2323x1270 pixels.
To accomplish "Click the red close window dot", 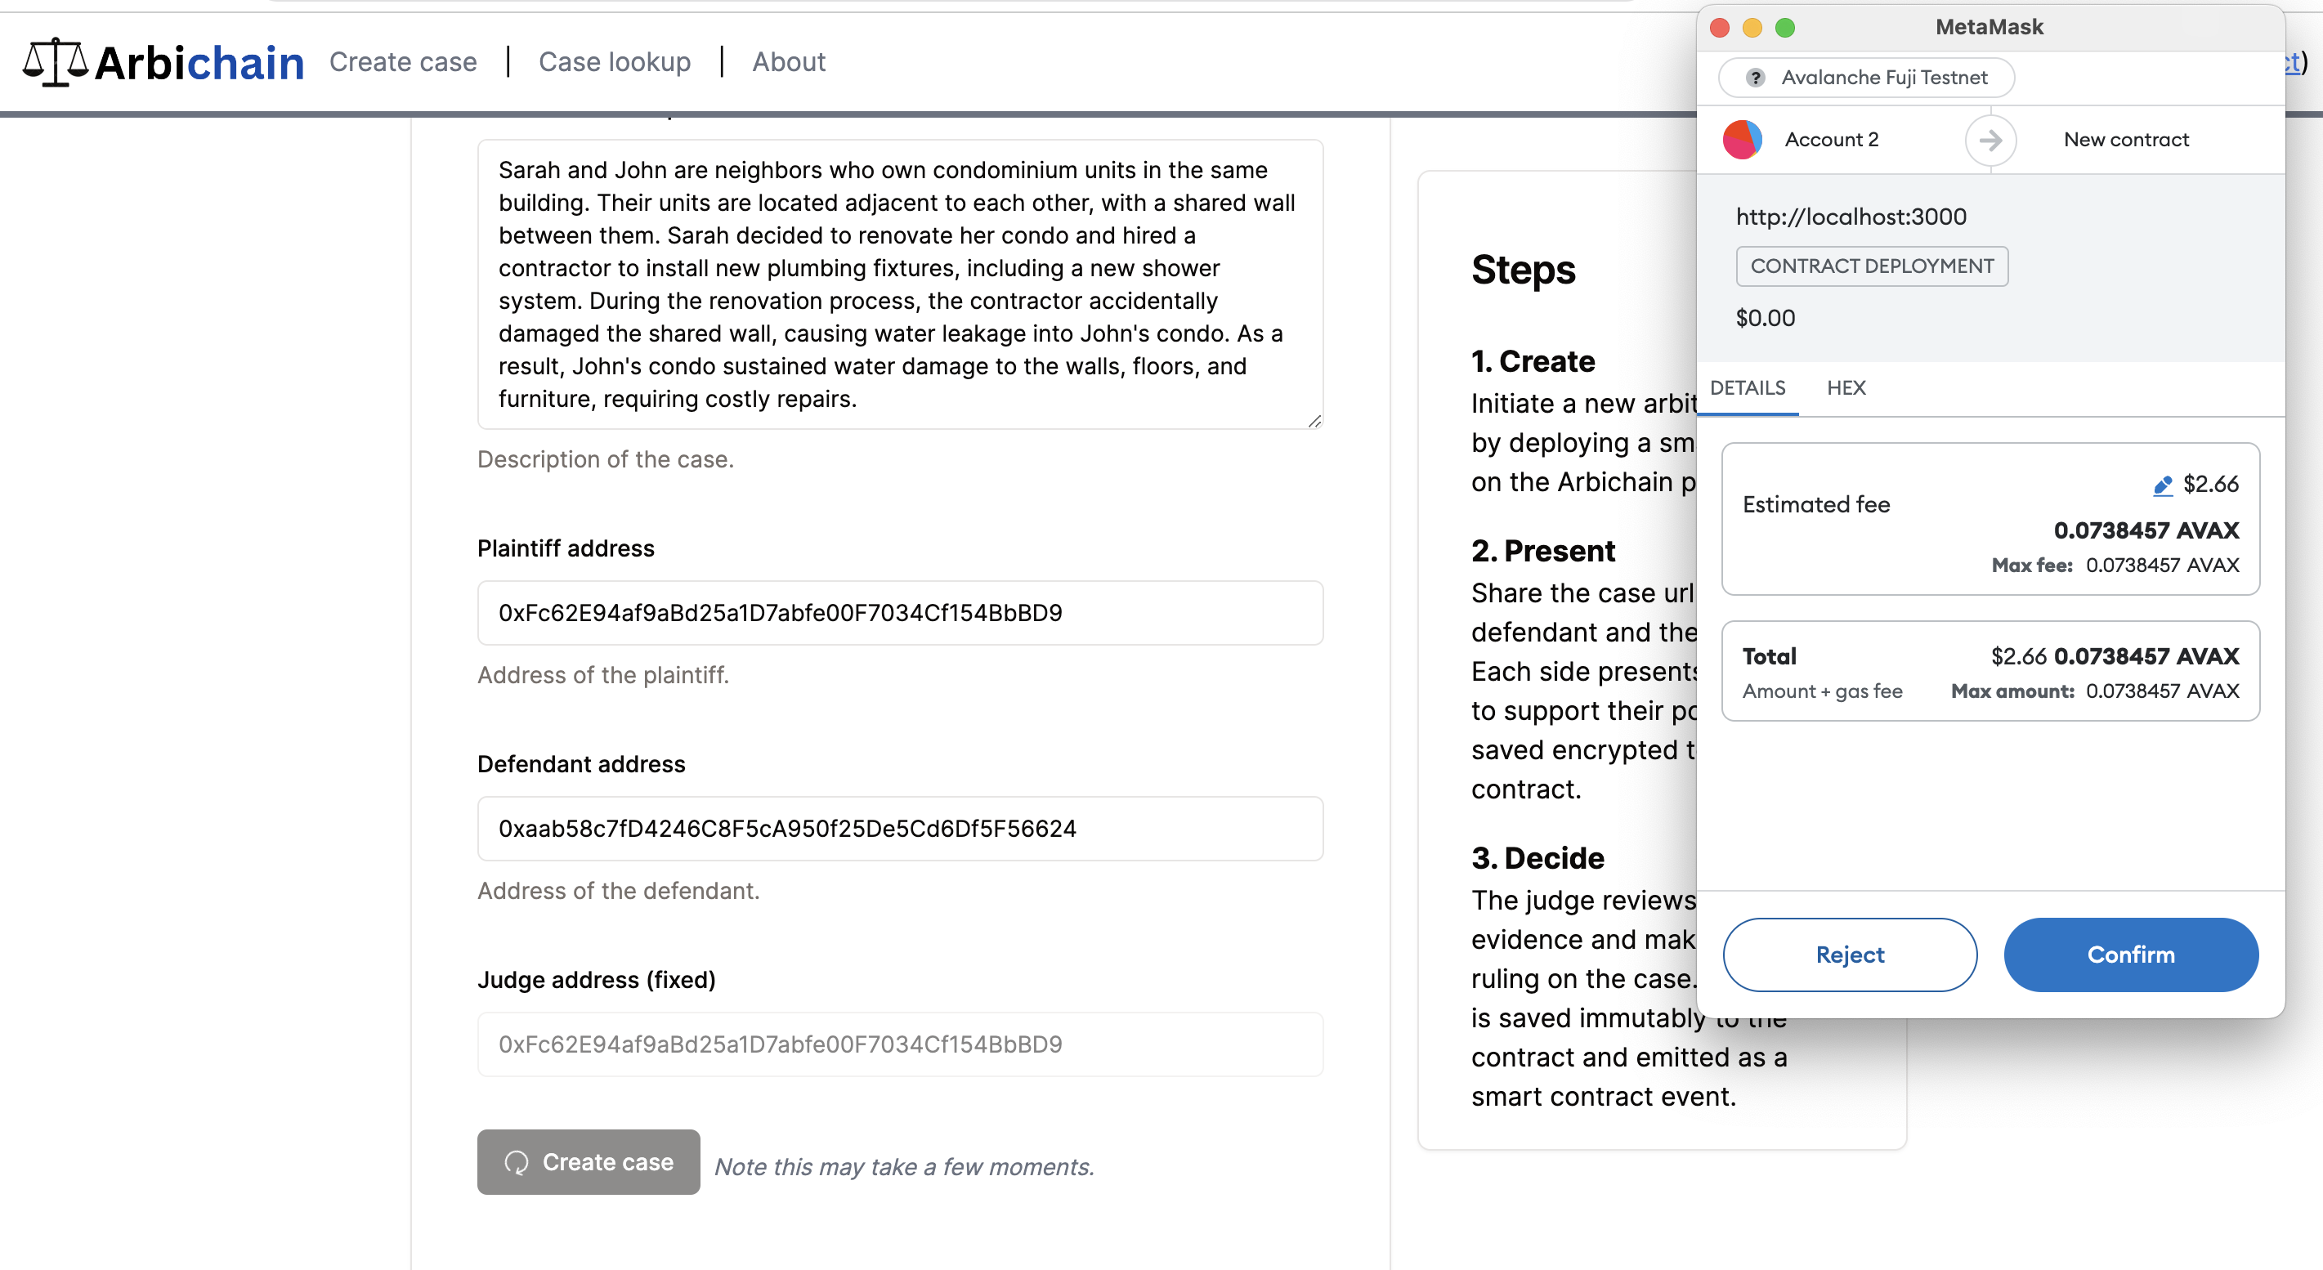I will click(x=1720, y=27).
